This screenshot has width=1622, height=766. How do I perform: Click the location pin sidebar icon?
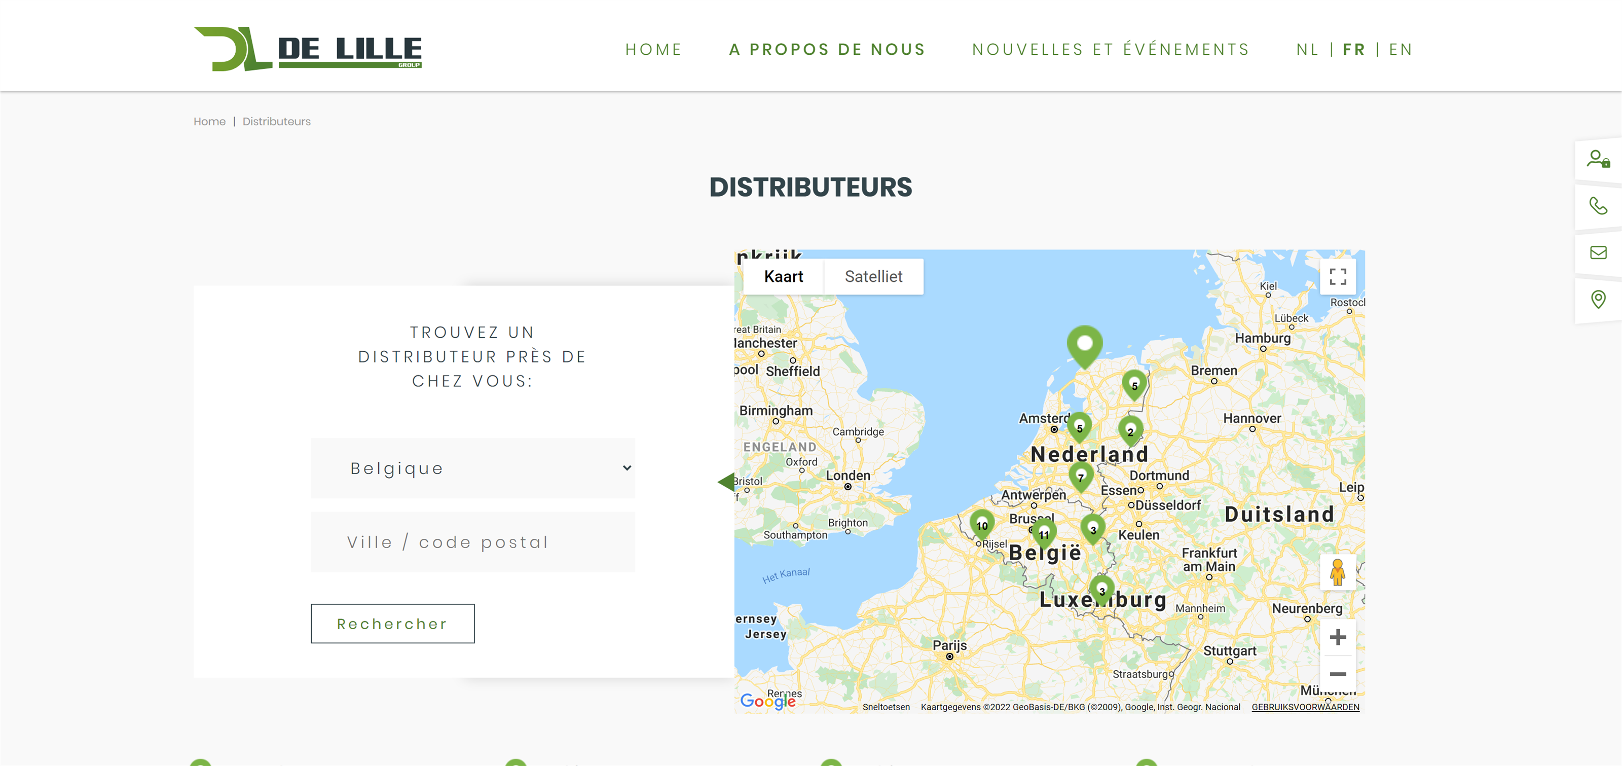[x=1598, y=299]
